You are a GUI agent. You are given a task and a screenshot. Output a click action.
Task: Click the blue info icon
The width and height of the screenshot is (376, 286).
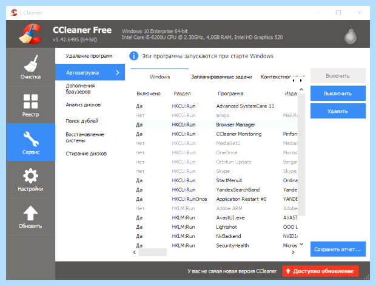pyautogui.click(x=134, y=56)
